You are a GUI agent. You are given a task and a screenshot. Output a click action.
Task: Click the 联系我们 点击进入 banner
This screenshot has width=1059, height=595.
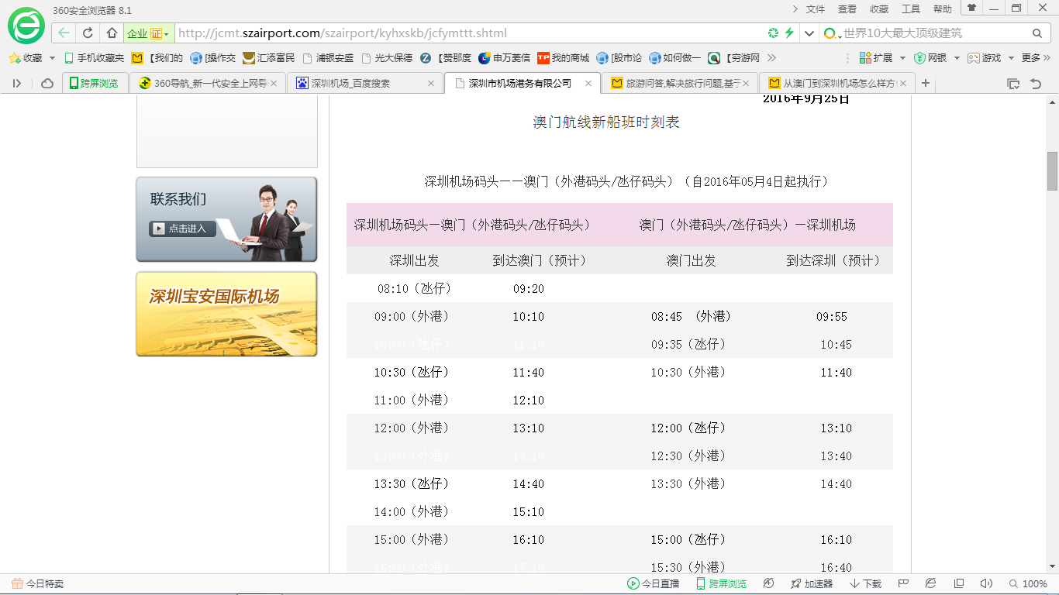pos(226,219)
